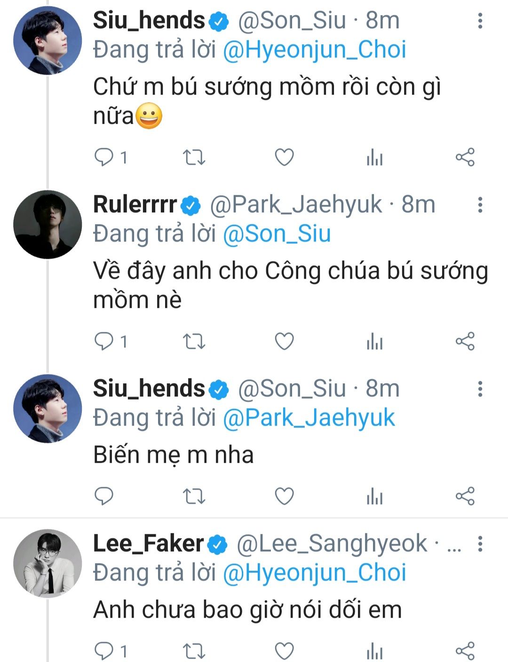The height and width of the screenshot is (662, 508).
Task: Like Siu_hends's first tweet
Action: [x=284, y=157]
